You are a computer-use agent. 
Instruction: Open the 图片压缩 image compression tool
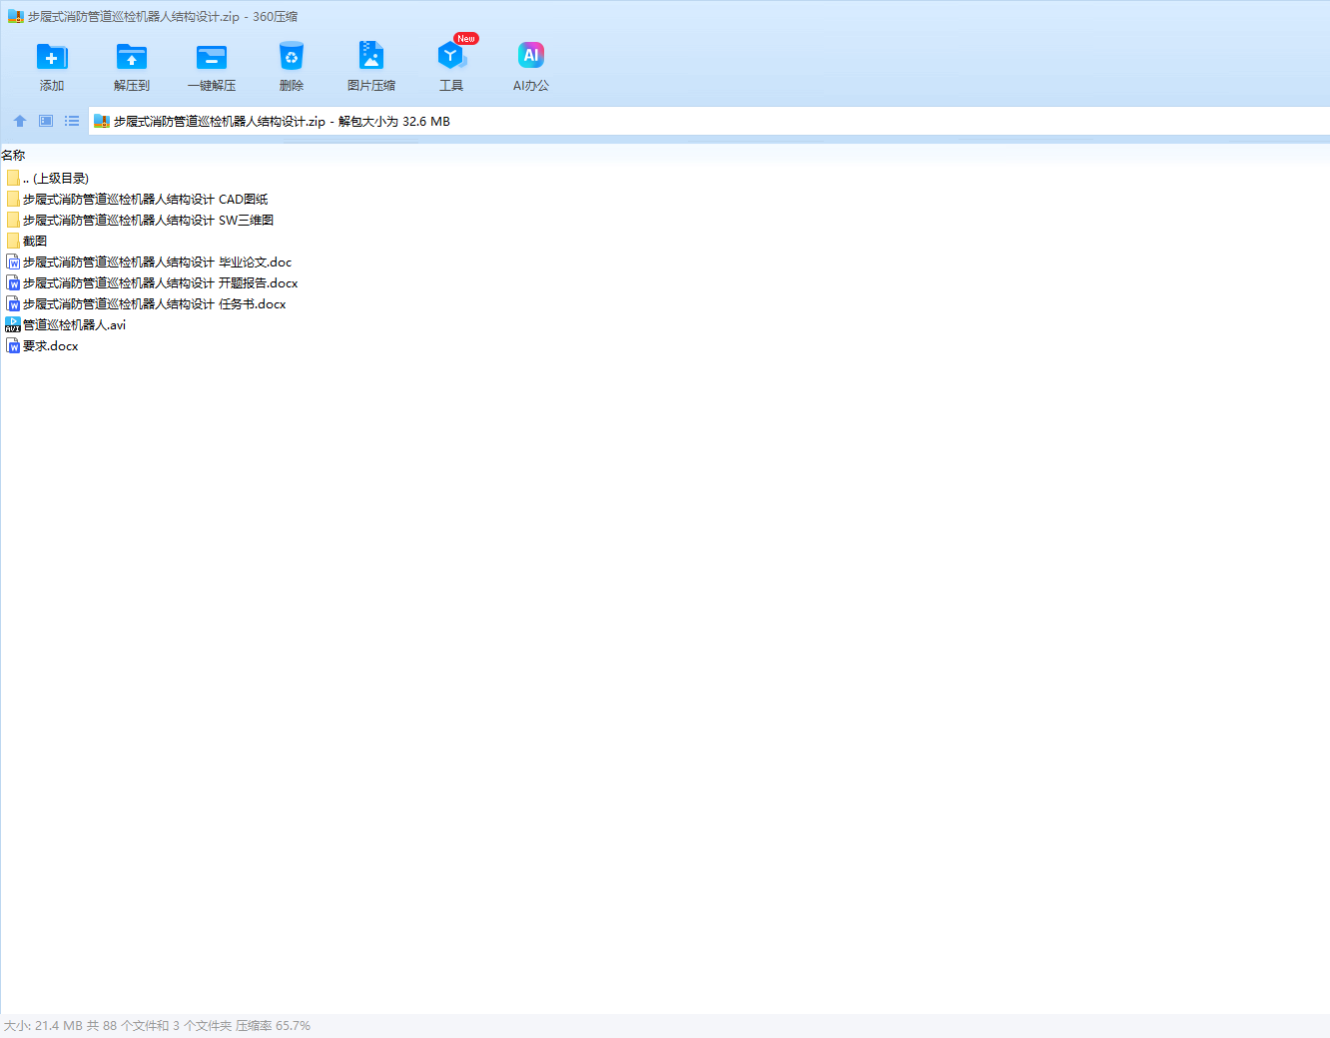[371, 56]
